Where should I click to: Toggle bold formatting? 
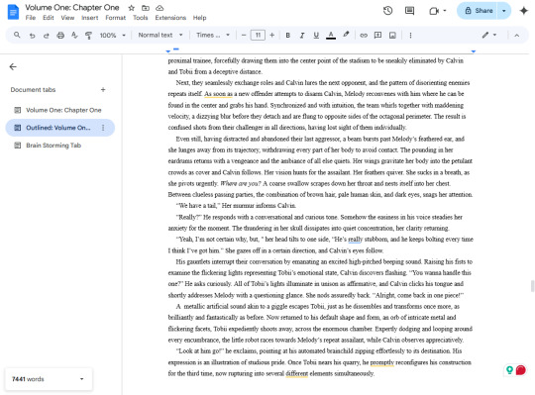point(288,35)
